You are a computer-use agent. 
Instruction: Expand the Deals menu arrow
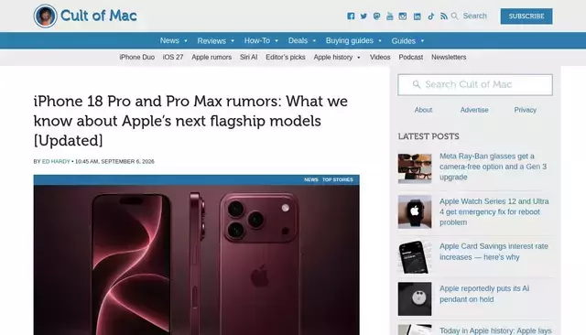pos(314,40)
